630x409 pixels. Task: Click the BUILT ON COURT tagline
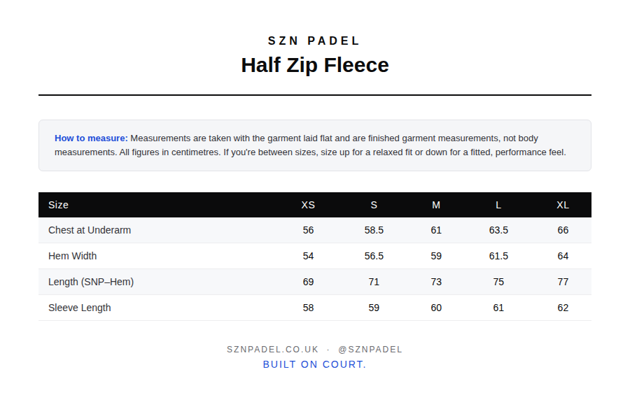(314, 364)
